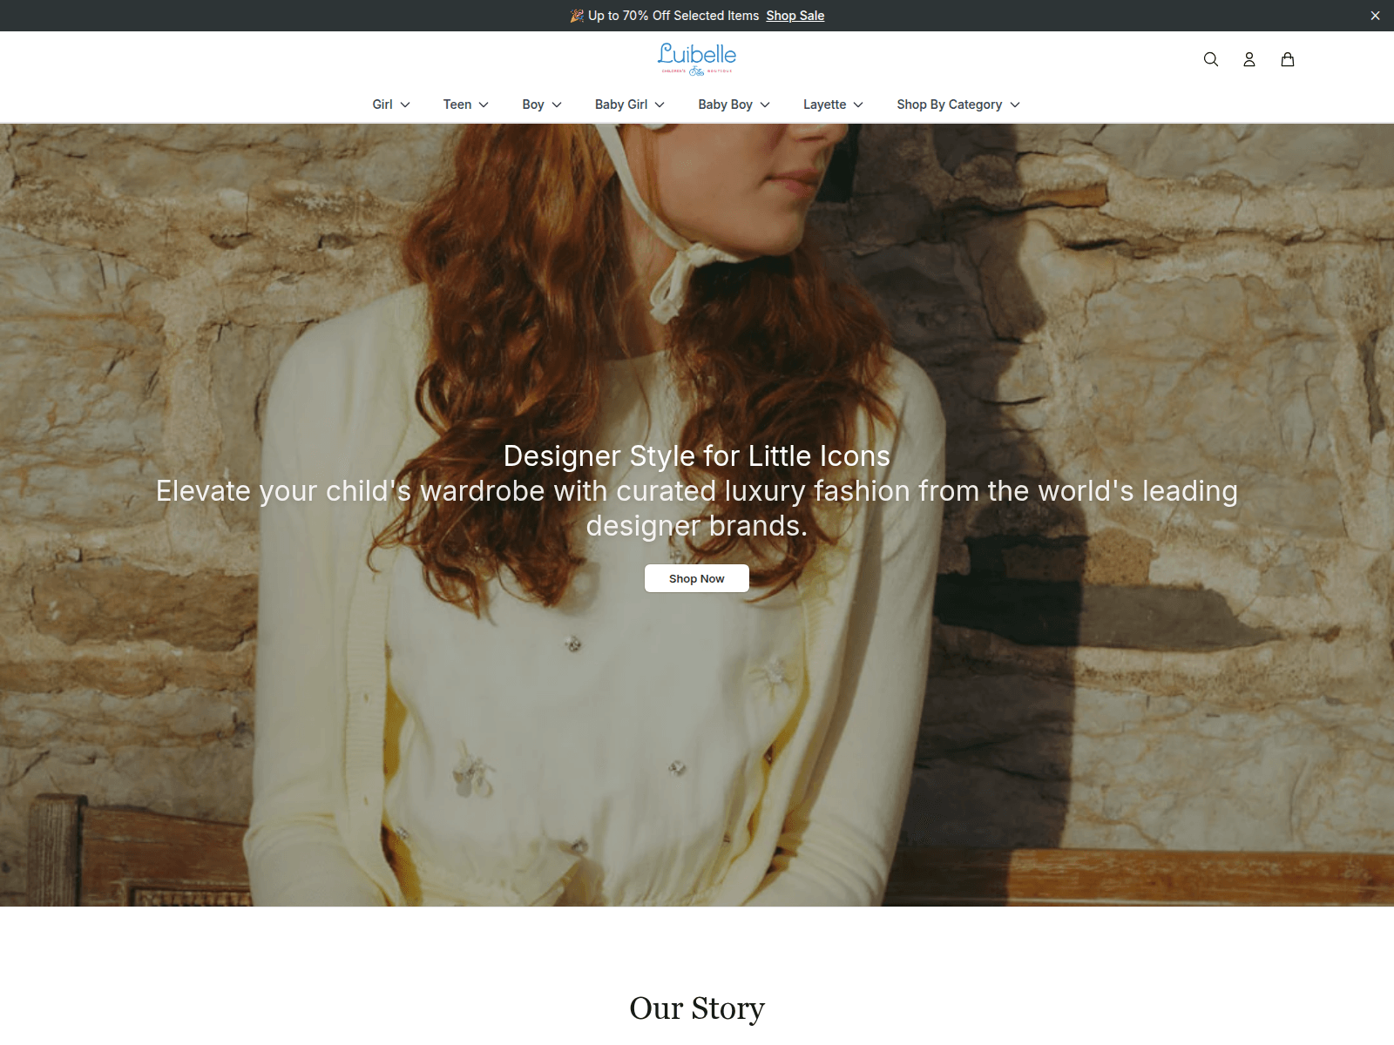
Task: Click the Luibelle logo
Action: point(697,58)
